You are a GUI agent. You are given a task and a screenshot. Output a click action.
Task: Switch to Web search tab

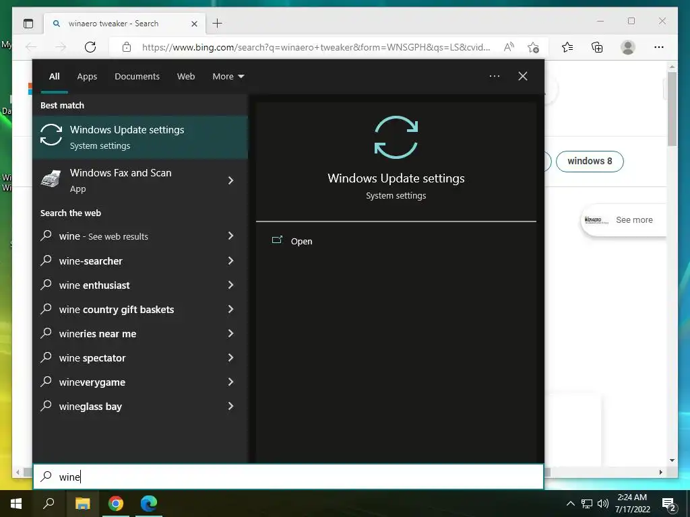tap(186, 77)
